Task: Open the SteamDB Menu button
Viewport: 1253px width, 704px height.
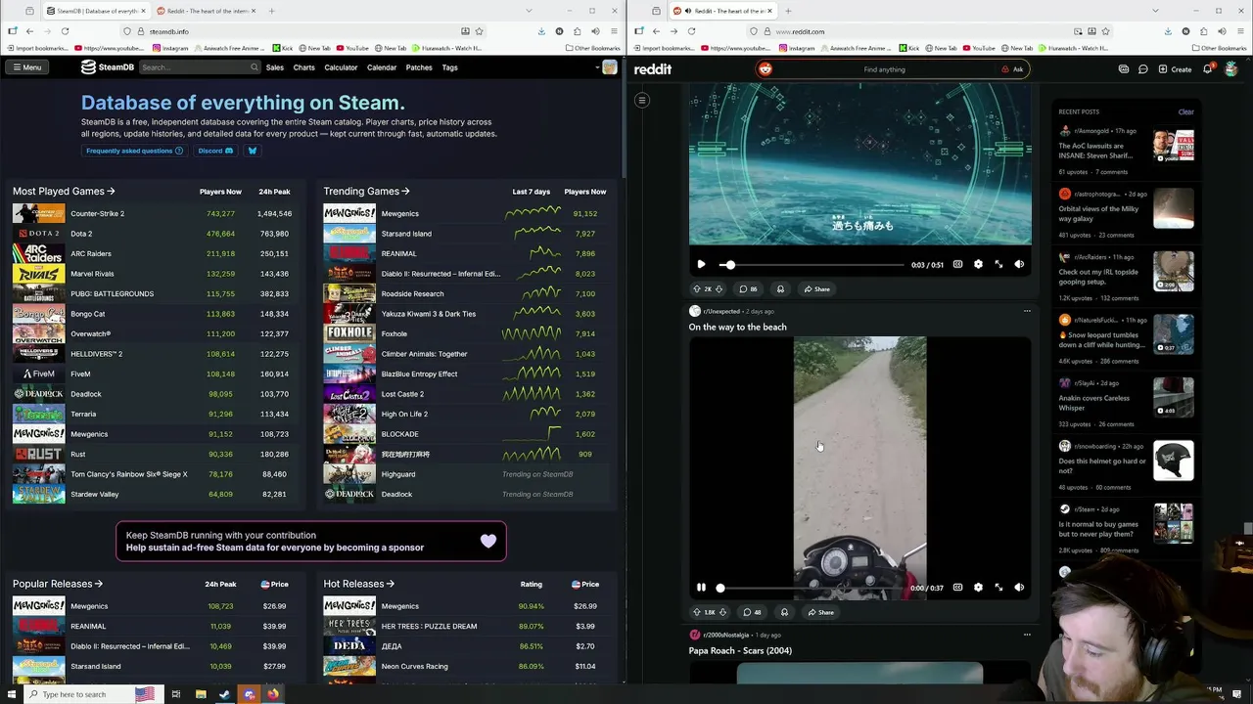Action: (26, 67)
